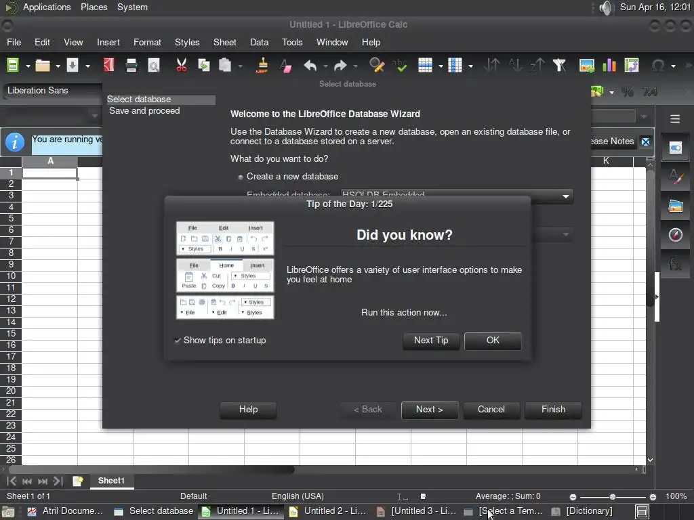Open the Tools menu
This screenshot has height=520, width=694.
point(292,43)
